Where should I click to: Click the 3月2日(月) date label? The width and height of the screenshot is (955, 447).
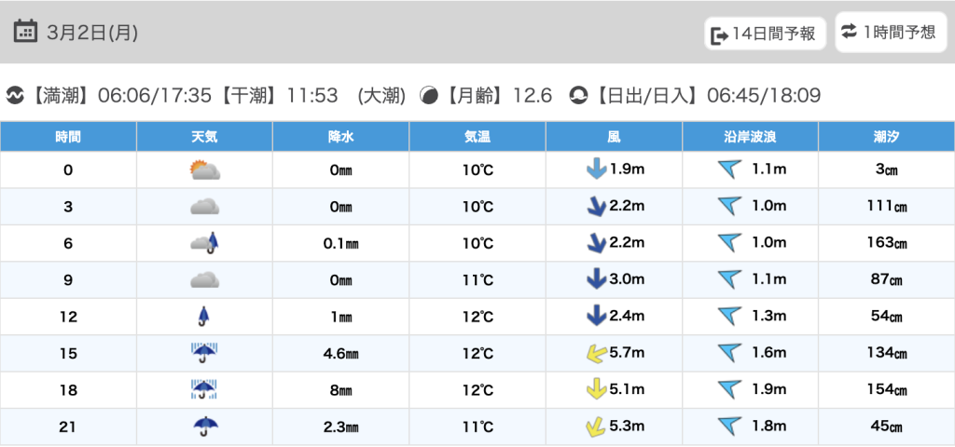[92, 33]
